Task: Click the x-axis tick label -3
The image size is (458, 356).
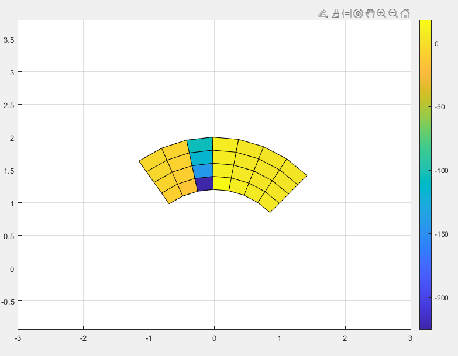Action: pyautogui.click(x=18, y=338)
